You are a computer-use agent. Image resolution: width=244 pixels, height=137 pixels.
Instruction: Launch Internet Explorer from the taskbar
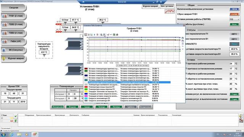(11, 134)
